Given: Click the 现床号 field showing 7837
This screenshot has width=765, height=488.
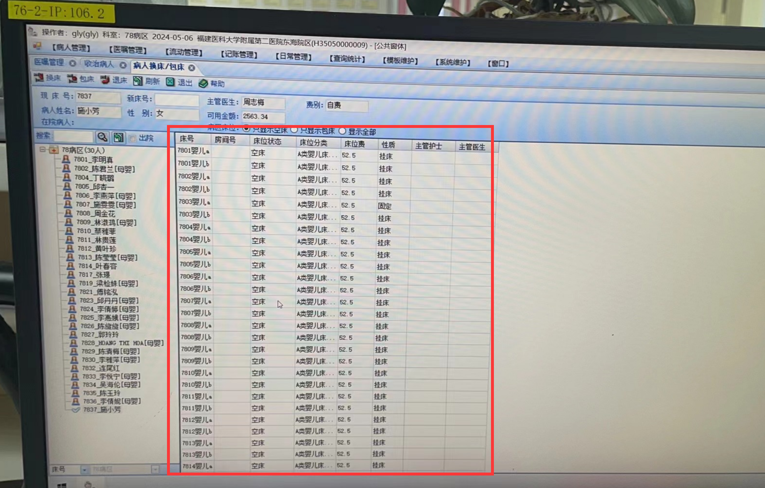Looking at the screenshot, I should [x=98, y=97].
